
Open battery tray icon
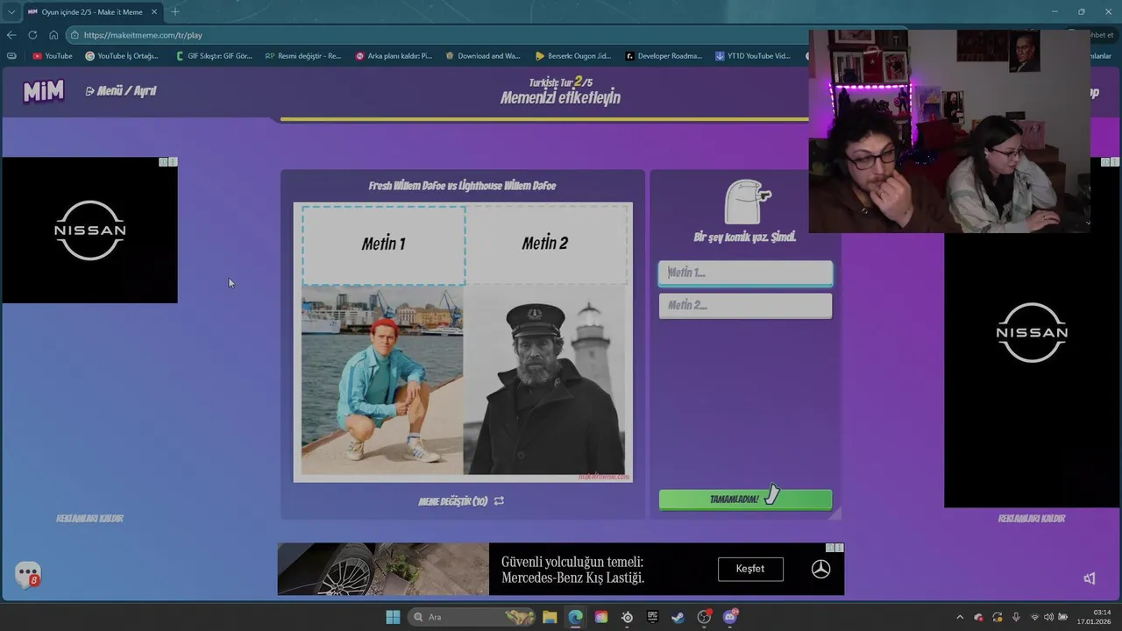pos(1063,617)
